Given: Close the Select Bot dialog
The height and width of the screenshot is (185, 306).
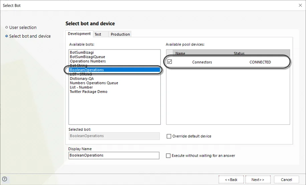Looking at the screenshot, I should (x=300, y=5).
